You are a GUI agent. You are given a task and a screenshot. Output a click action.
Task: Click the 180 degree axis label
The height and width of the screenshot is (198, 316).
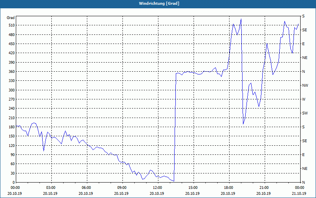[x=11, y=127]
